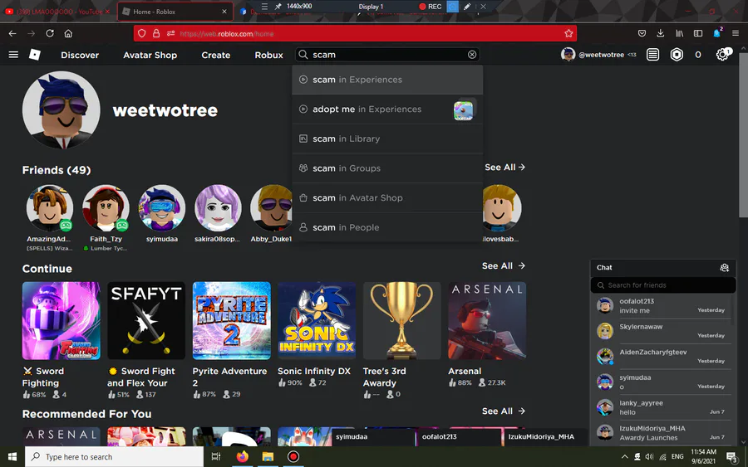This screenshot has width=748, height=467.
Task: Open friend Faith_Tzy avatar
Action: pyautogui.click(x=106, y=208)
